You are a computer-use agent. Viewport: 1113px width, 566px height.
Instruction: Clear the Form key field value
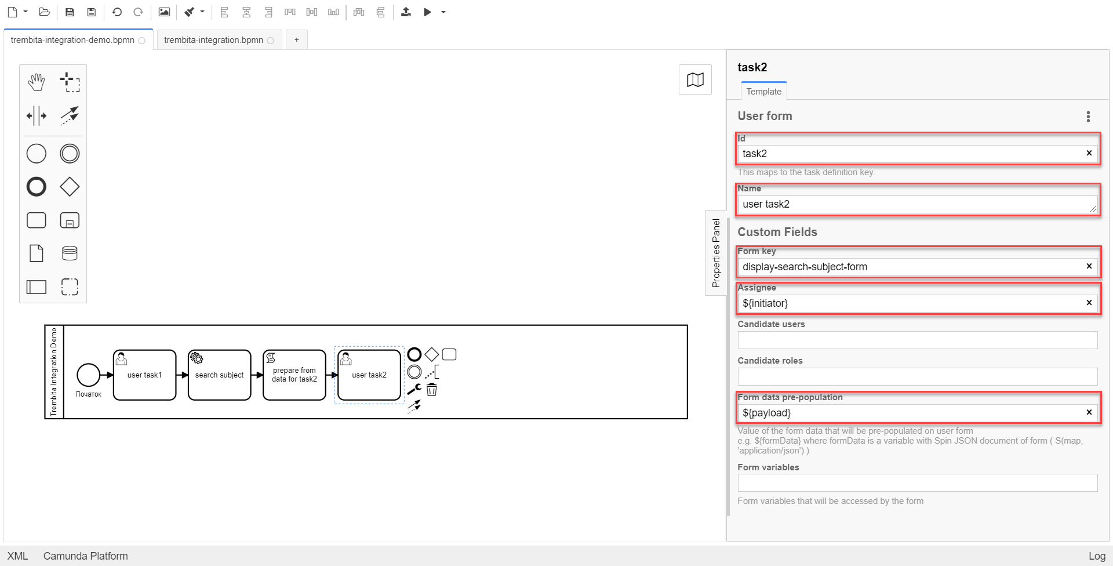(1089, 266)
